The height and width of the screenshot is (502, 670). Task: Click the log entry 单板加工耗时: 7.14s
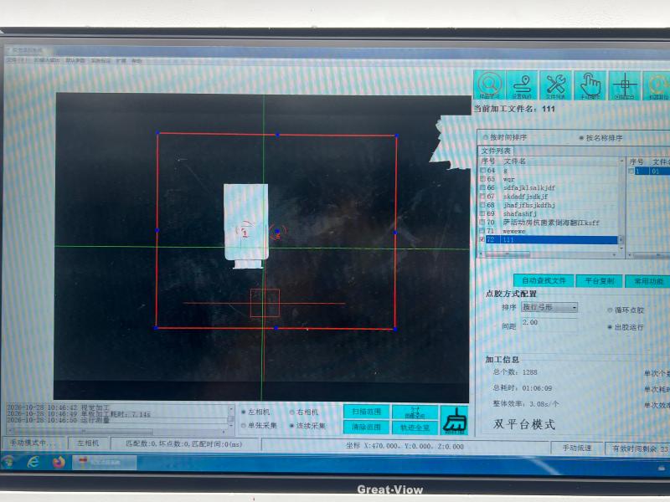(x=116, y=414)
